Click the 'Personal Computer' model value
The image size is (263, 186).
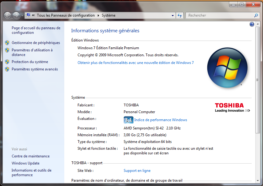pyautogui.click(x=139, y=112)
